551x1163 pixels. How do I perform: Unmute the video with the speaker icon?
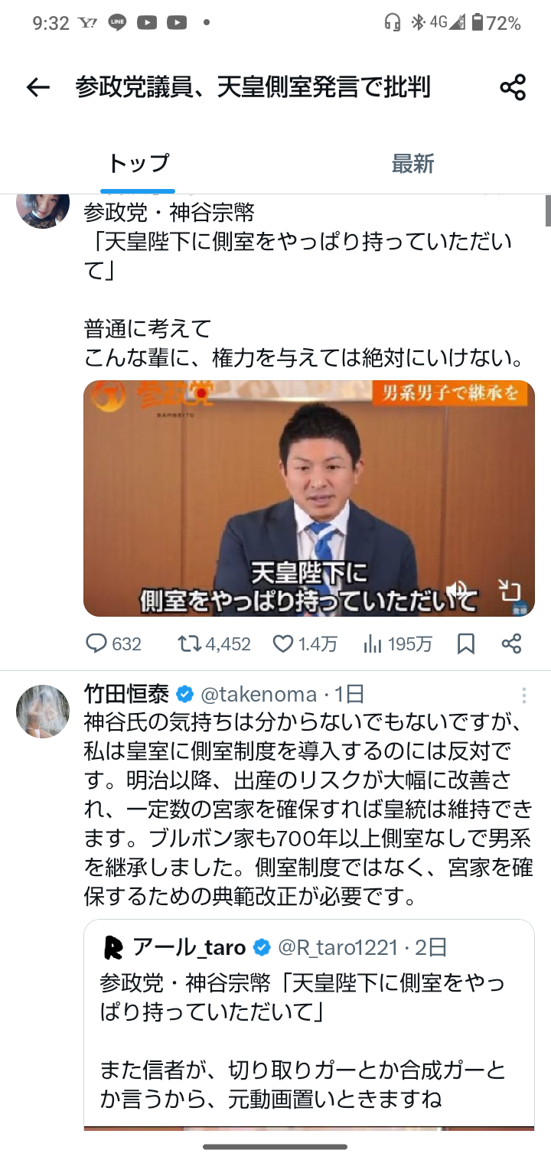point(458,590)
